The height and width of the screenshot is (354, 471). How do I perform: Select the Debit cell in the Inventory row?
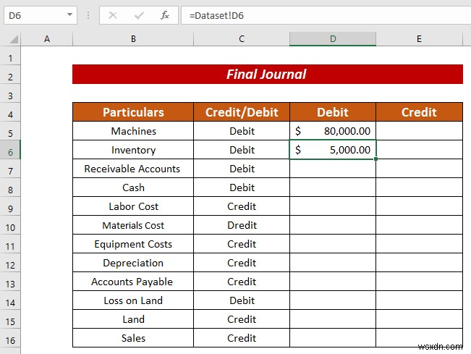point(242,150)
